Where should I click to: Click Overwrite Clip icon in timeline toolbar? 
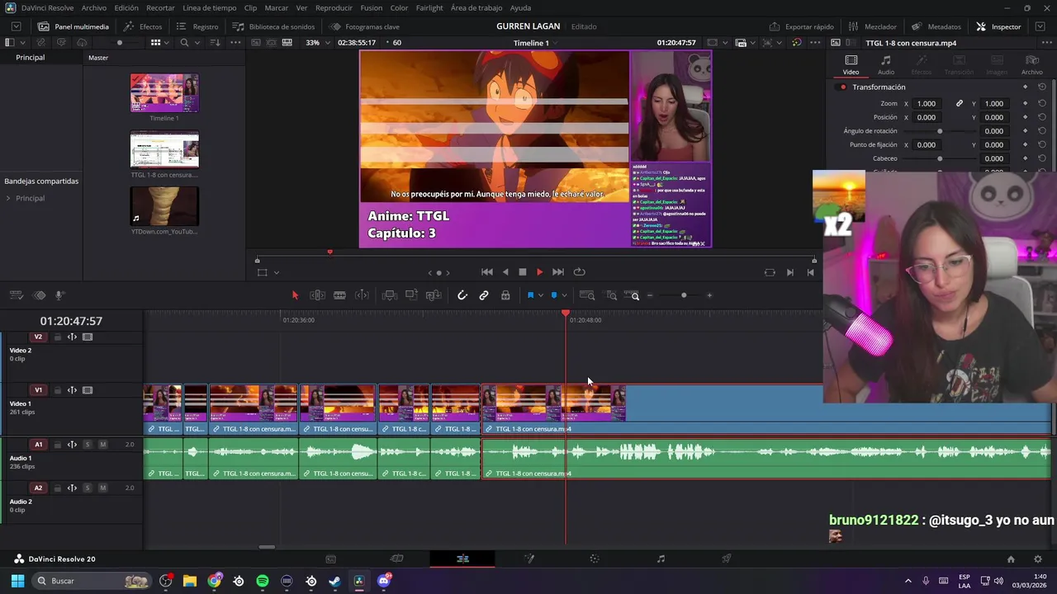[x=411, y=295]
